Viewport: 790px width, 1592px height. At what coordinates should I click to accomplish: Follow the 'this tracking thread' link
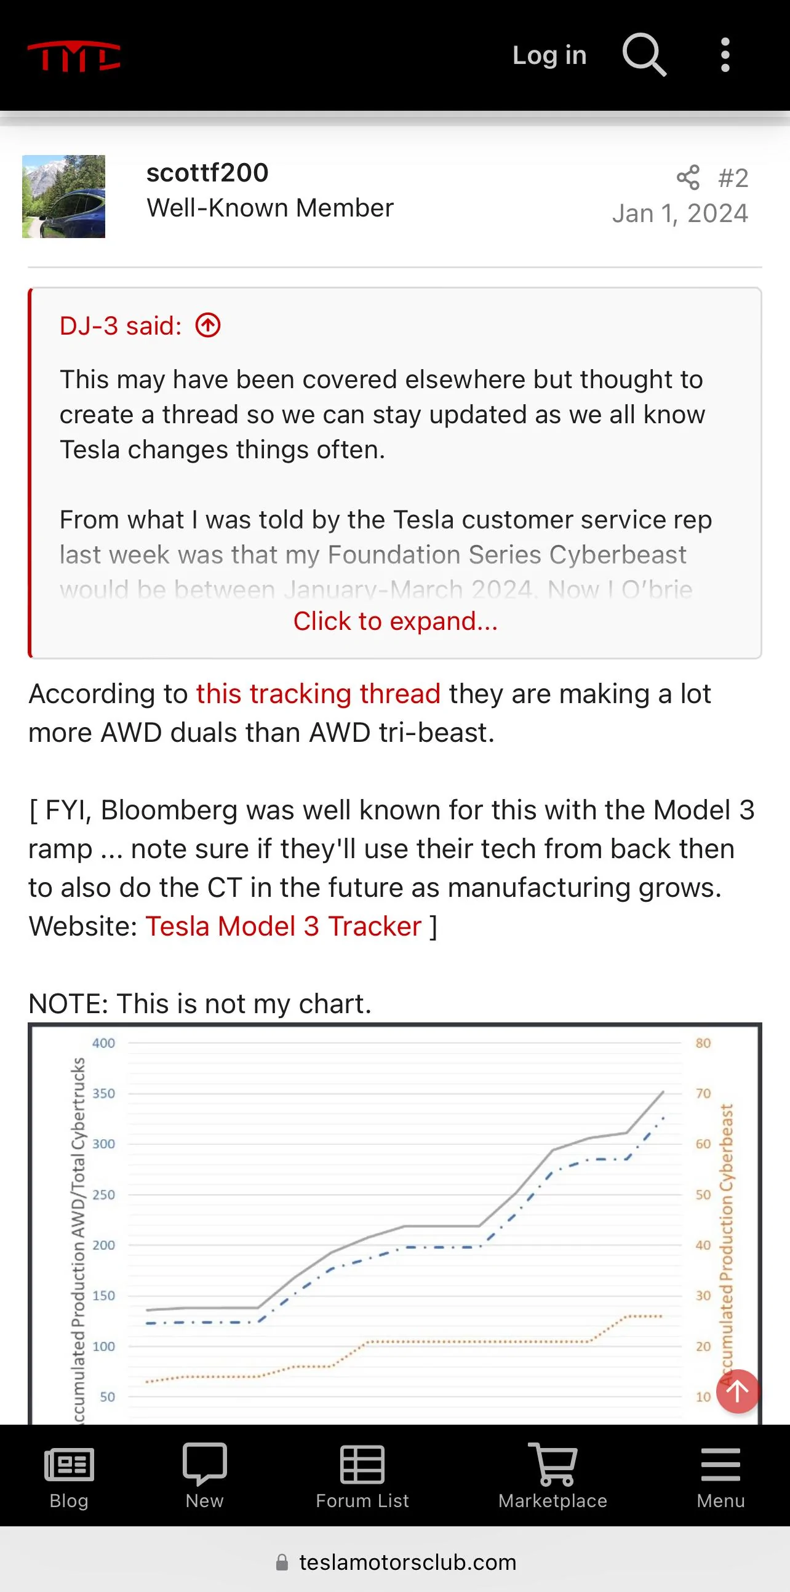pyautogui.click(x=318, y=694)
